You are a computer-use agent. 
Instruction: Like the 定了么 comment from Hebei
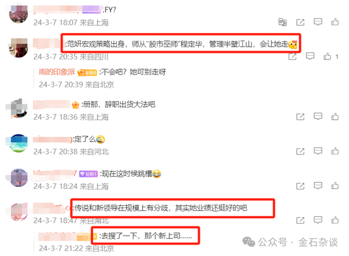[x=335, y=151]
